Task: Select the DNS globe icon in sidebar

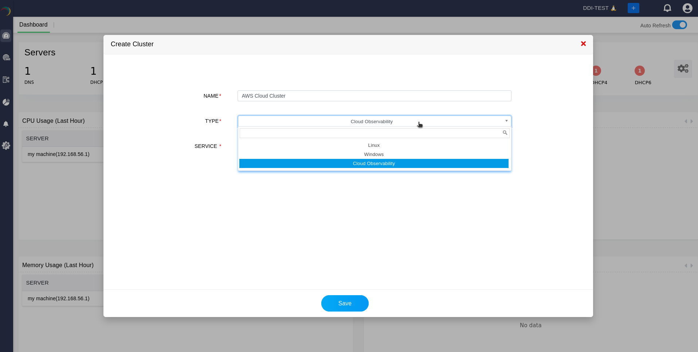Action: [6, 57]
